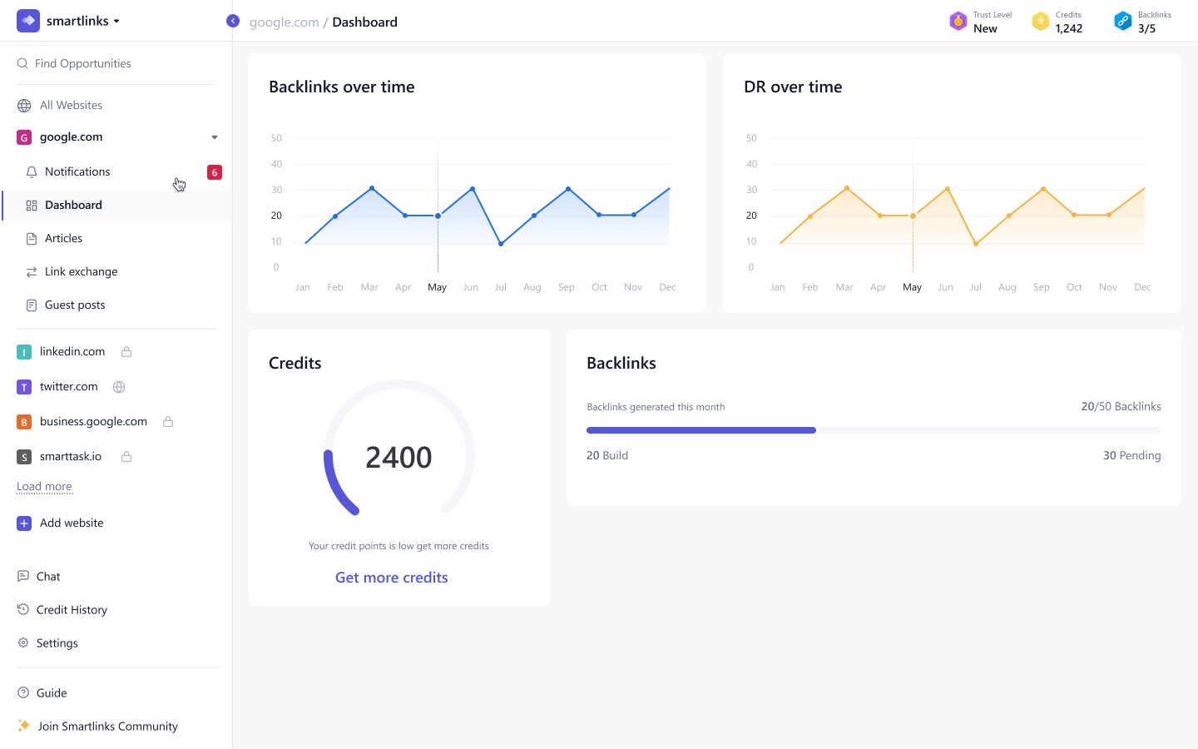Switch to the Articles section

pyautogui.click(x=62, y=238)
